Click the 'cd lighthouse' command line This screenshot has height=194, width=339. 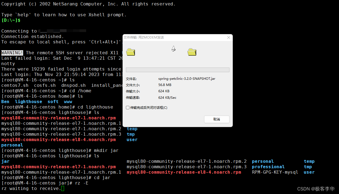click(57, 107)
